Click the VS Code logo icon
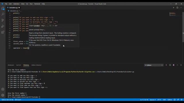Image resolution: width=184 pixels, height=103 pixels. (x=2, y=4)
